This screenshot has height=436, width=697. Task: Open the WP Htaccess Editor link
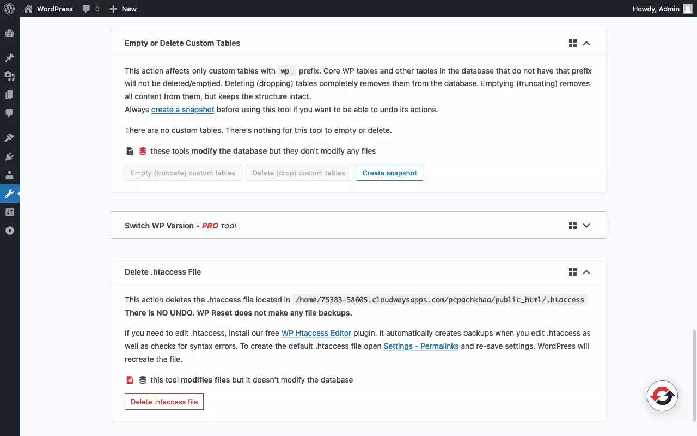point(316,333)
